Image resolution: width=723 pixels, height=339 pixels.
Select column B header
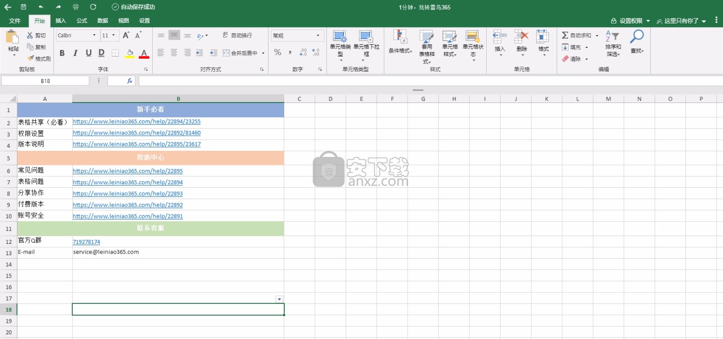[x=178, y=99]
